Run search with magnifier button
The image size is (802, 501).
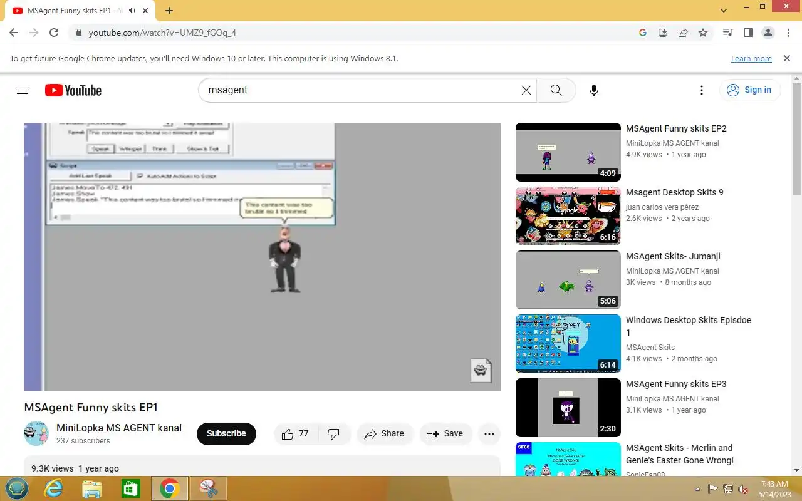[x=556, y=90]
